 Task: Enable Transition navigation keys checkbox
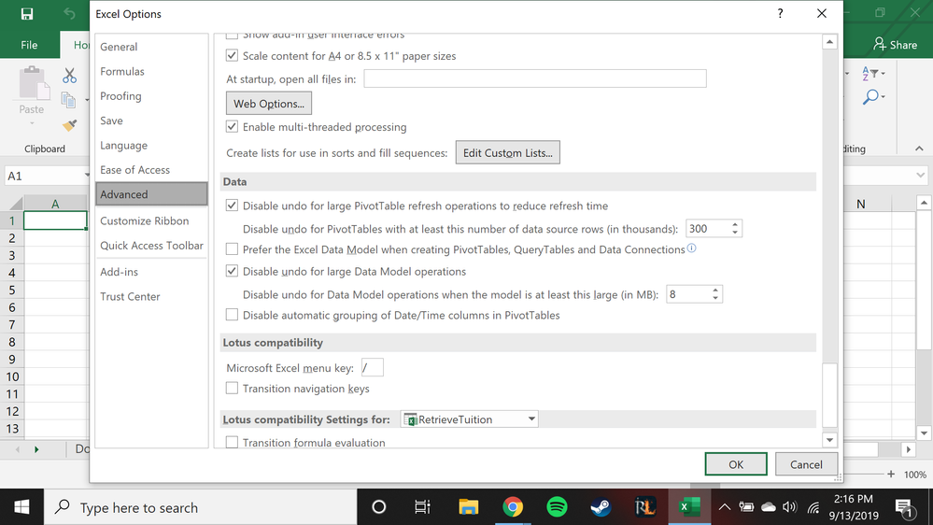[x=232, y=388]
